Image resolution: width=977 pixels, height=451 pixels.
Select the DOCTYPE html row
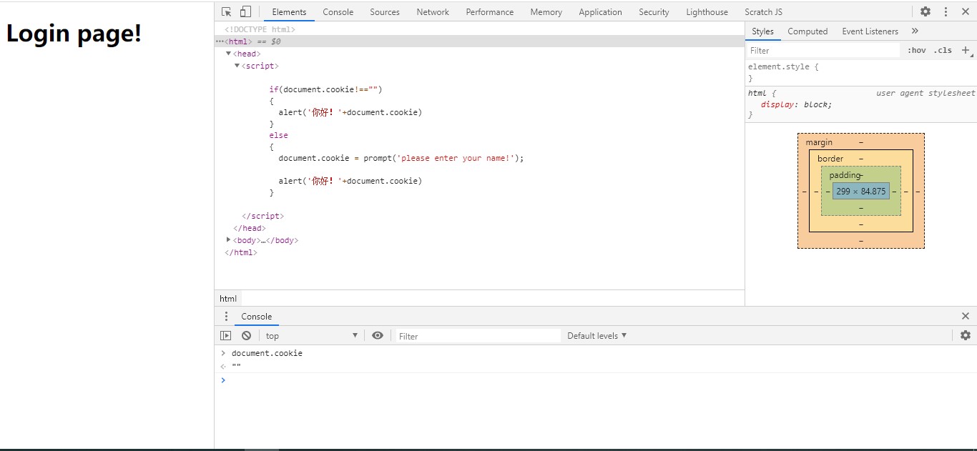[x=260, y=29]
